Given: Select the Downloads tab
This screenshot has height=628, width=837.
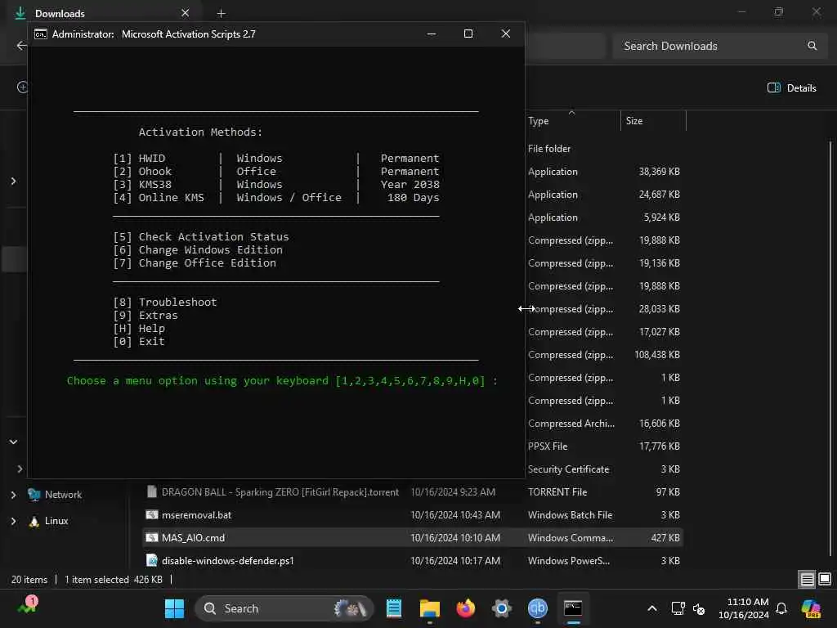Looking at the screenshot, I should click(104, 13).
